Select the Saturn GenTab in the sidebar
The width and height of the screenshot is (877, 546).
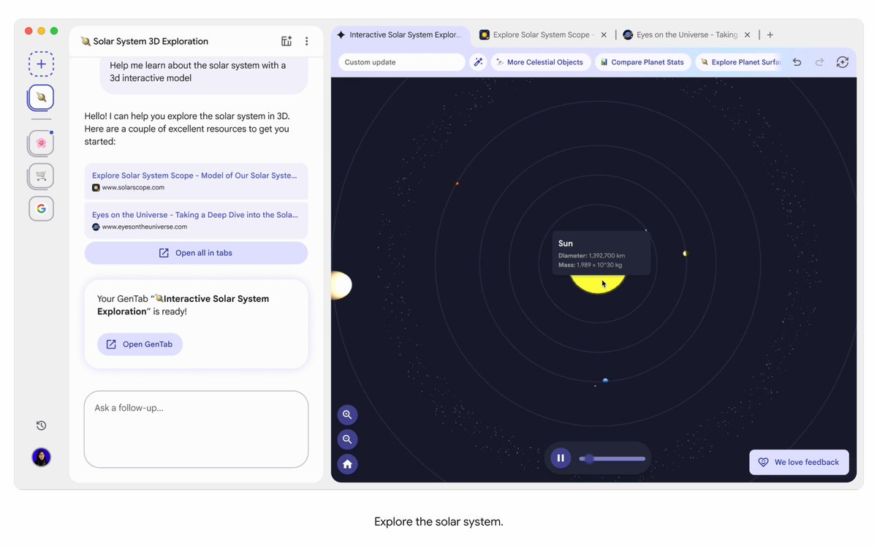pos(40,96)
